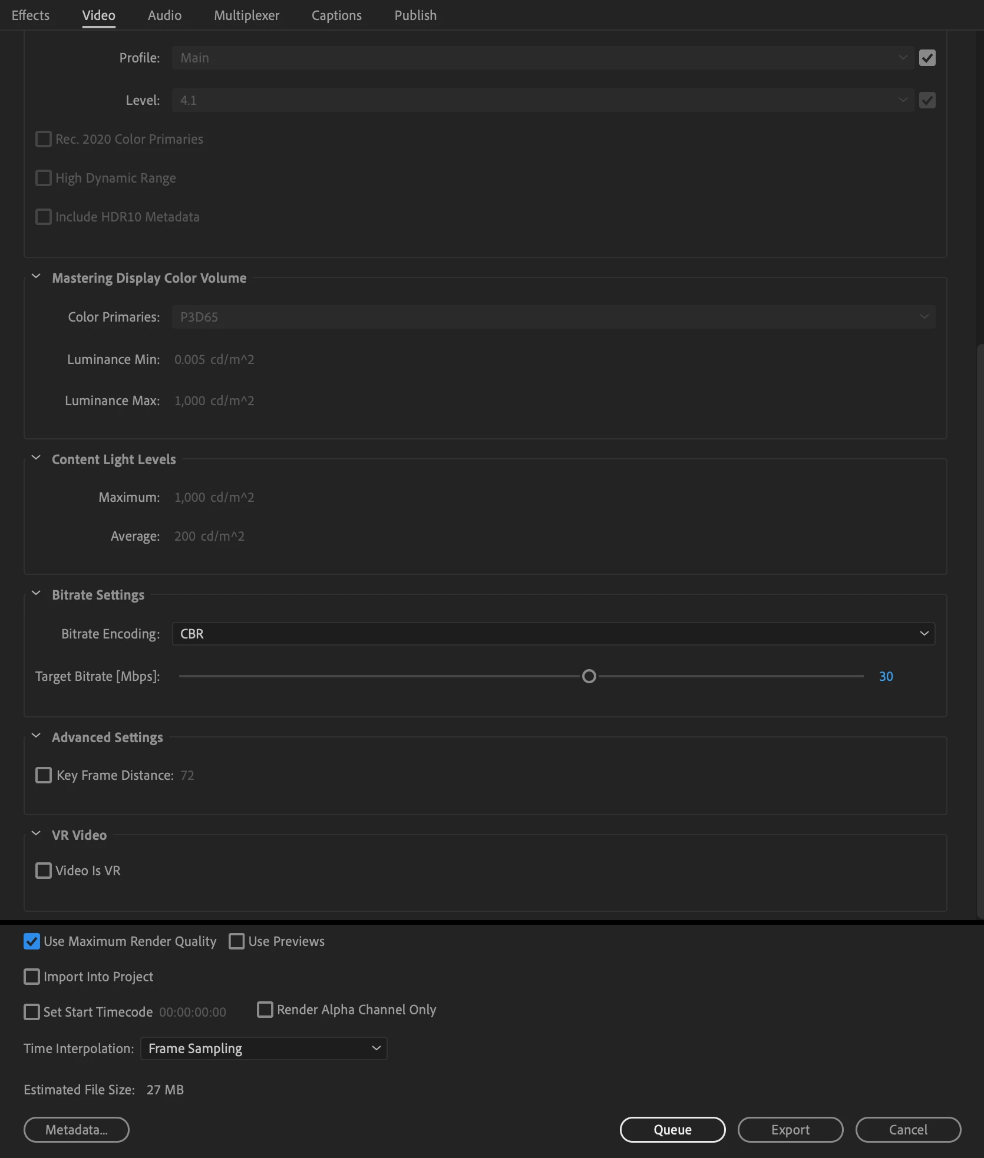Enable High Dynamic Range checkbox
The width and height of the screenshot is (984, 1158).
click(x=44, y=178)
